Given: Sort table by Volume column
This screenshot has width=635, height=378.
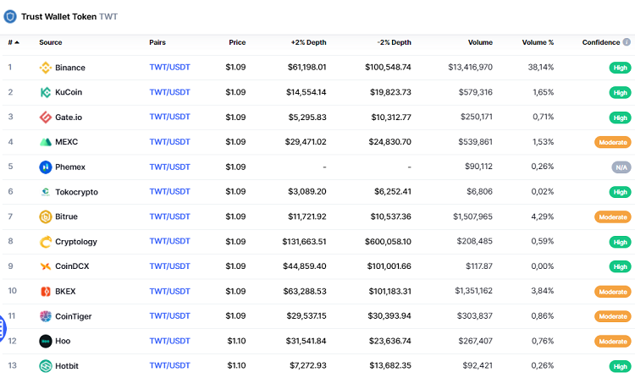Looking at the screenshot, I should click(480, 42).
